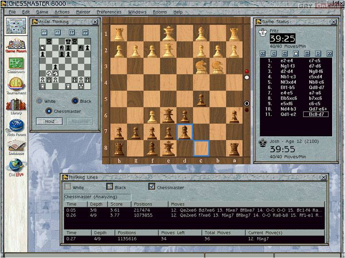Select the black king on e8
Screen dimensions: 345x258
click(x=169, y=148)
